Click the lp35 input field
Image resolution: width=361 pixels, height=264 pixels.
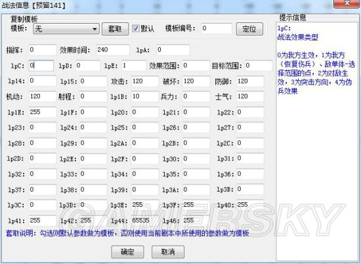point(196,174)
